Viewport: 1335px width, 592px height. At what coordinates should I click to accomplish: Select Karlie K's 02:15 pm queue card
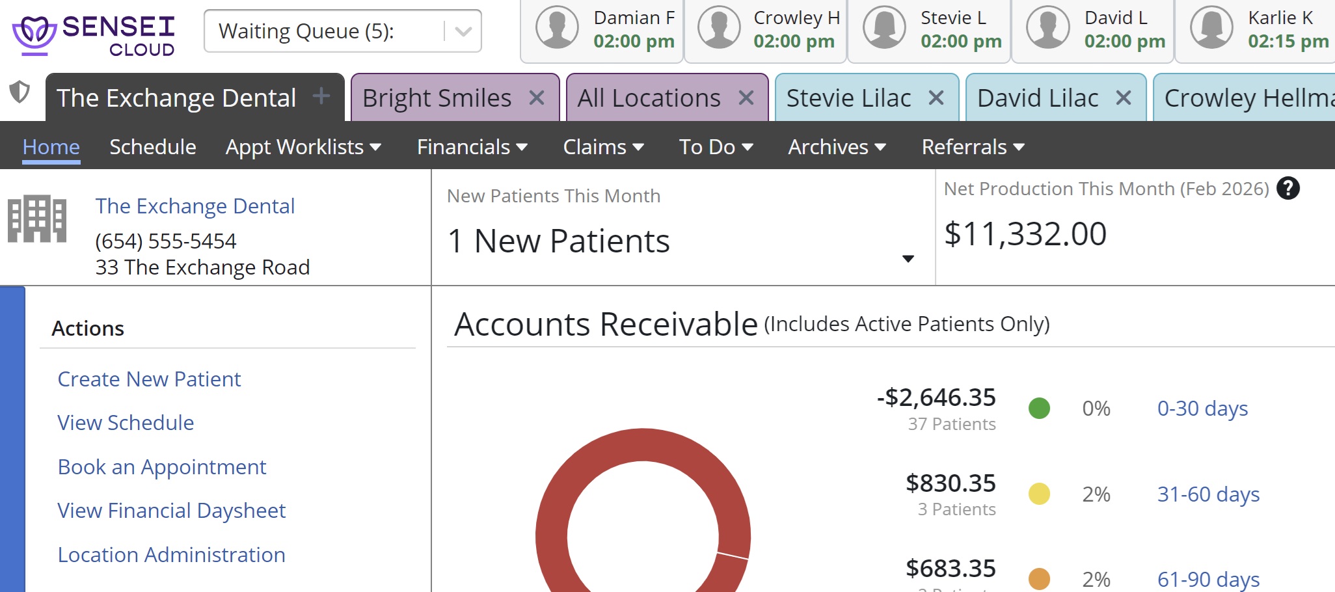pos(1256,30)
